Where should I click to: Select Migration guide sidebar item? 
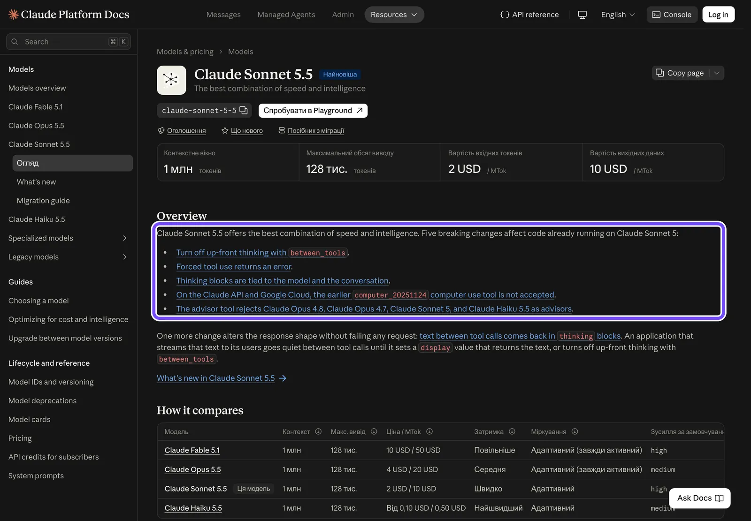click(43, 201)
